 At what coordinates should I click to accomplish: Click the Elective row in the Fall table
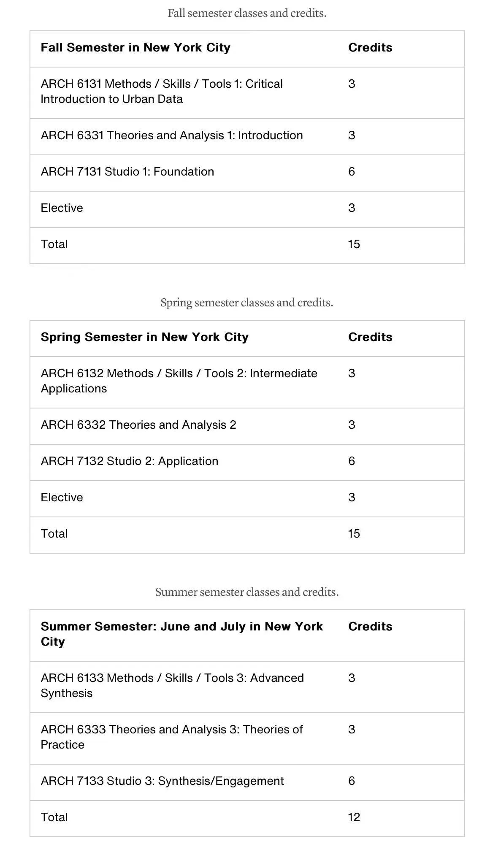click(x=62, y=208)
